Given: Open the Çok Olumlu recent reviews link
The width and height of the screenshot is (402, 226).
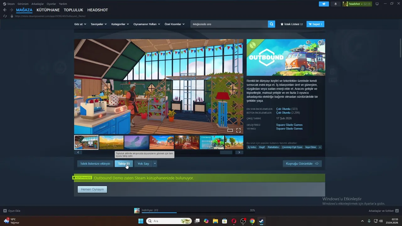Looking at the screenshot, I should pos(283,109).
